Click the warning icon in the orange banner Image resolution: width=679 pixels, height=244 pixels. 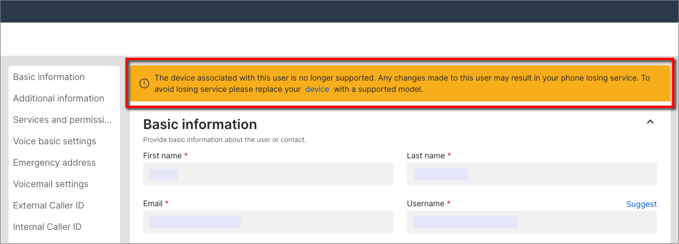coord(144,83)
